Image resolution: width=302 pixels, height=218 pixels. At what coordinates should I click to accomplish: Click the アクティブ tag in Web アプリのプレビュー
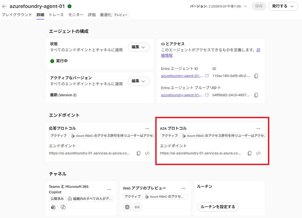click(x=132, y=197)
